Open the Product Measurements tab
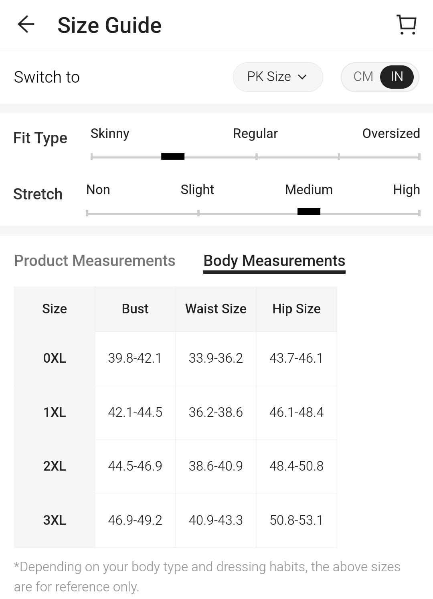This screenshot has width=433, height=599. (x=95, y=261)
